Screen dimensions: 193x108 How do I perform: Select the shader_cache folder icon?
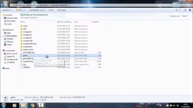[21, 49]
